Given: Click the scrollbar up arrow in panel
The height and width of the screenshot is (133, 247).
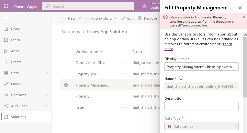Looking at the screenshot, I should pos(245,35).
